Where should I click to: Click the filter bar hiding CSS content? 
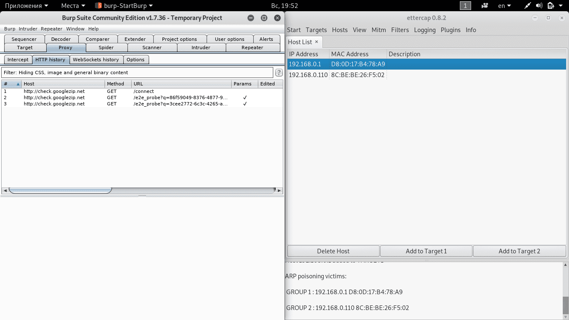(x=137, y=72)
